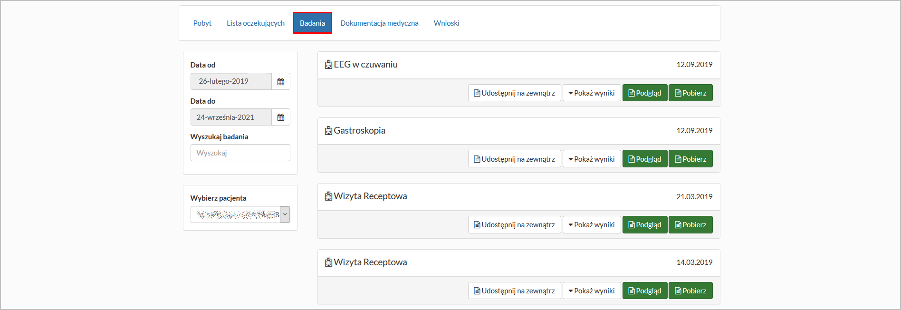Share EEG w czuwaniu externally
Image resolution: width=901 pixels, height=310 pixels.
click(x=514, y=93)
